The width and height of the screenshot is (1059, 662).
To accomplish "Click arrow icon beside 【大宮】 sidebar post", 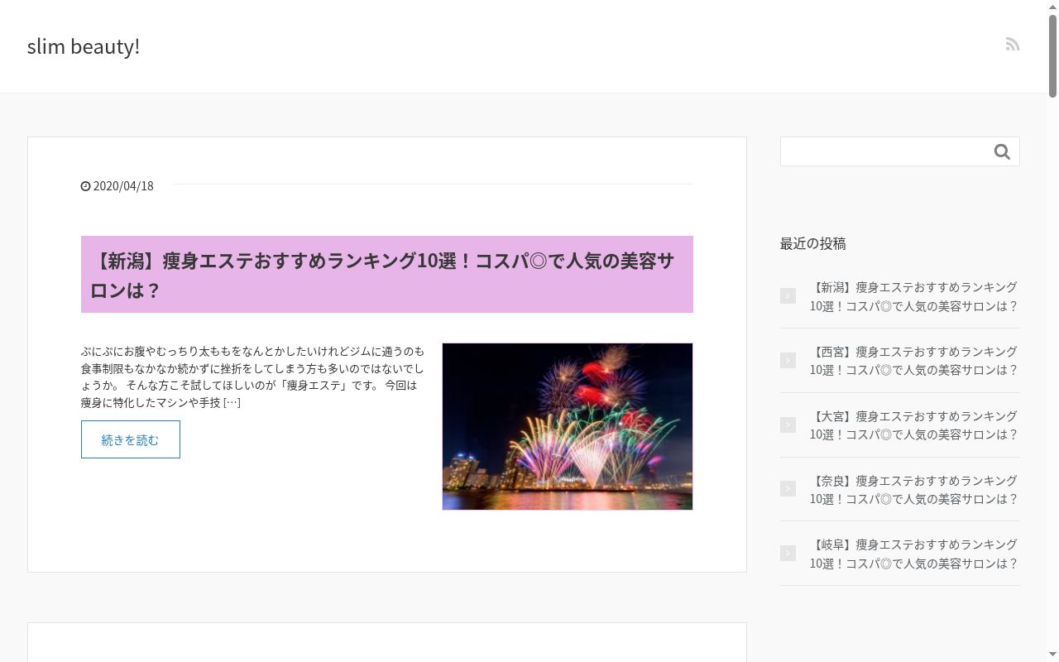I will [788, 425].
